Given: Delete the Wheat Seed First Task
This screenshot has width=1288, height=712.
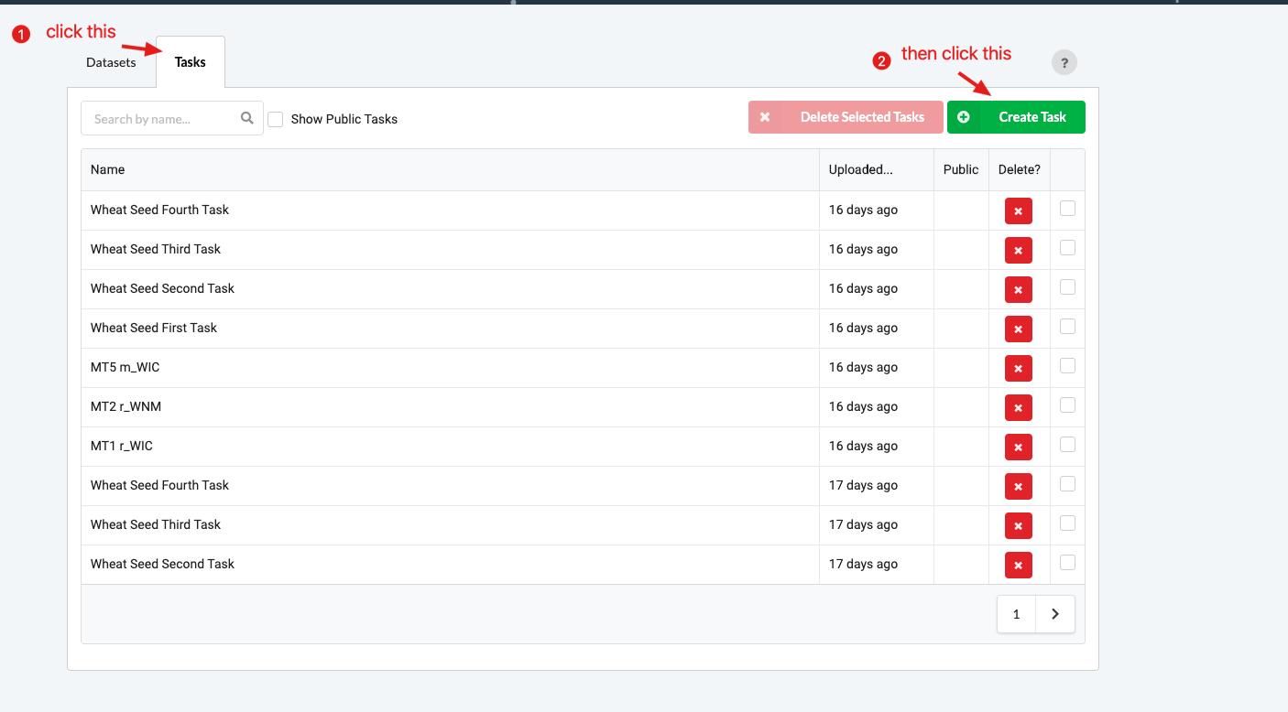Looking at the screenshot, I should (x=1018, y=329).
